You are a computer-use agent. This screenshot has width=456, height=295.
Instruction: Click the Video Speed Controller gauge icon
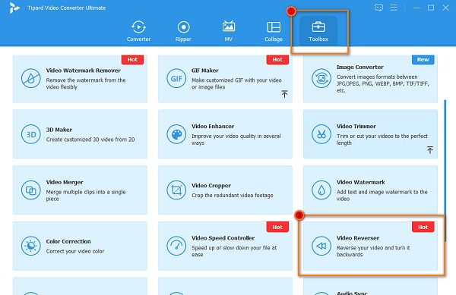[176, 246]
